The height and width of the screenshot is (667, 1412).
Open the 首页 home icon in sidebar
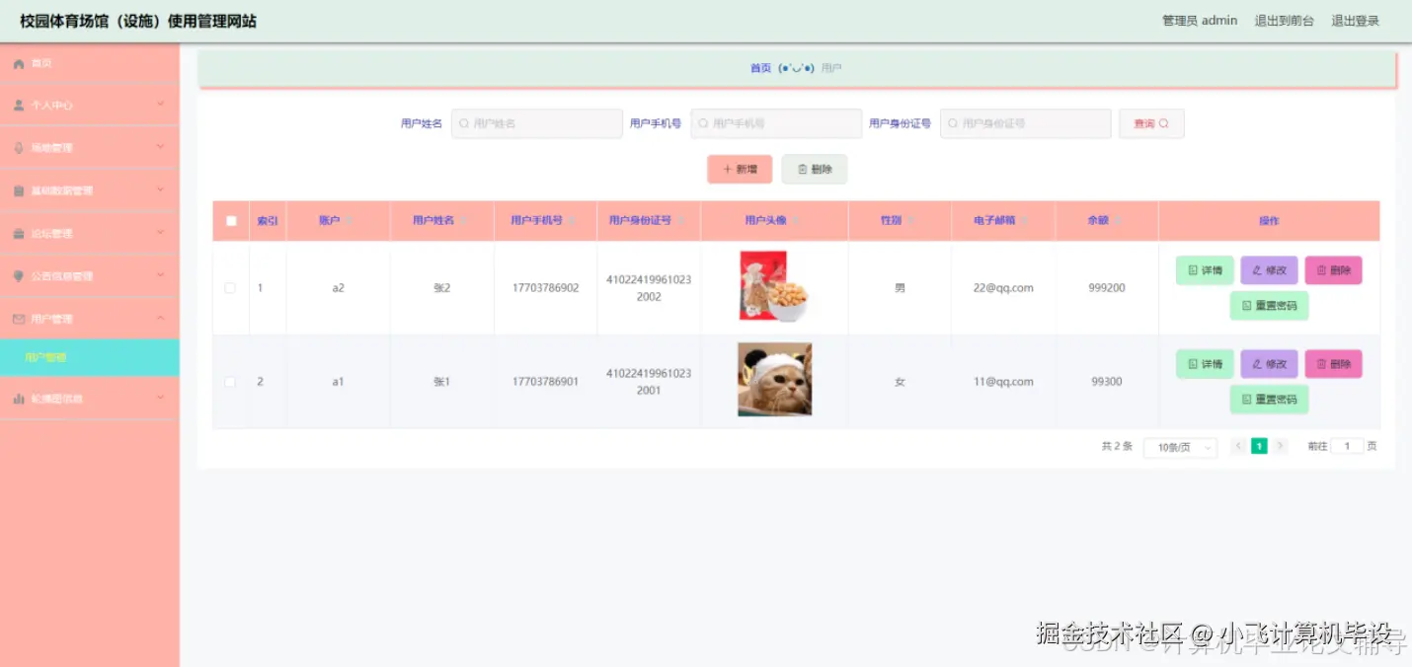tap(19, 64)
